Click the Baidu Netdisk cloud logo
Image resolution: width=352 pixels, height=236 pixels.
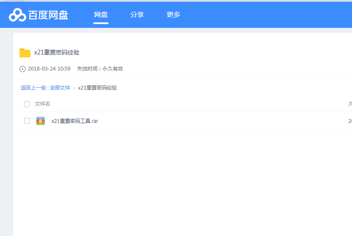coord(17,15)
